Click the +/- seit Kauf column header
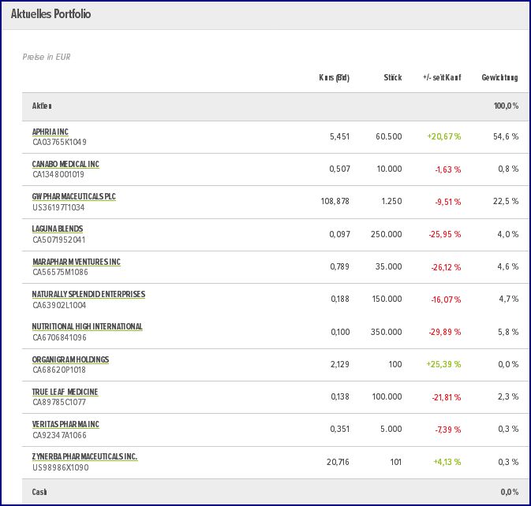This screenshot has height=506, width=531. pos(442,78)
